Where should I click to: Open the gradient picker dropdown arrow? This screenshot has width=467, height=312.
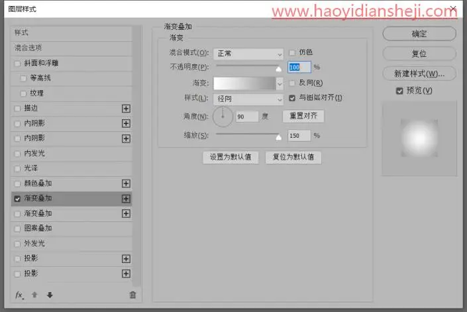(x=280, y=83)
